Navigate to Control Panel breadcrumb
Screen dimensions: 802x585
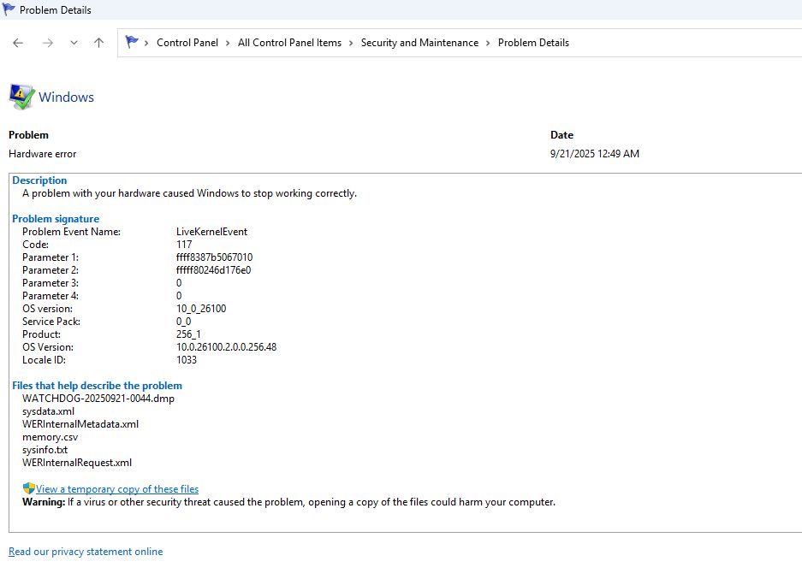click(187, 43)
